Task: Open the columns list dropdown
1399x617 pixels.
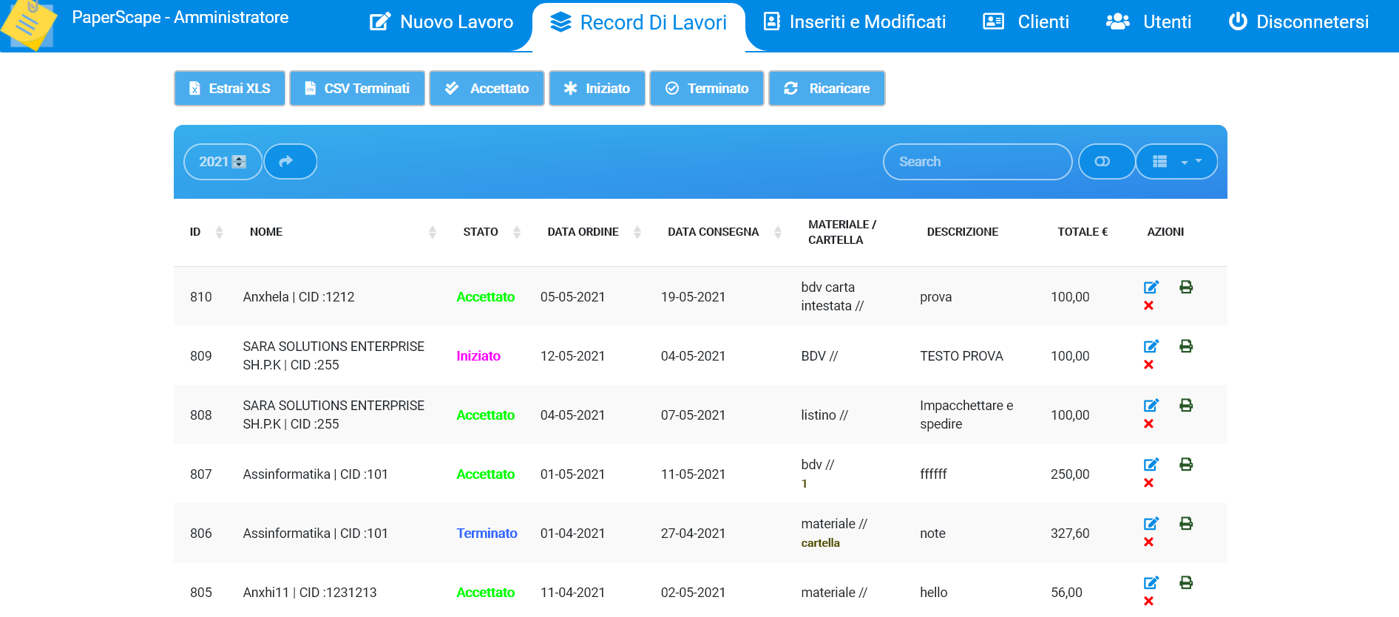Action: [x=1176, y=162]
